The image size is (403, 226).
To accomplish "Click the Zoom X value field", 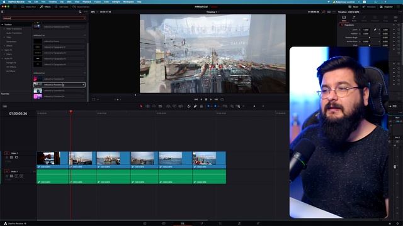I will (x=366, y=30).
